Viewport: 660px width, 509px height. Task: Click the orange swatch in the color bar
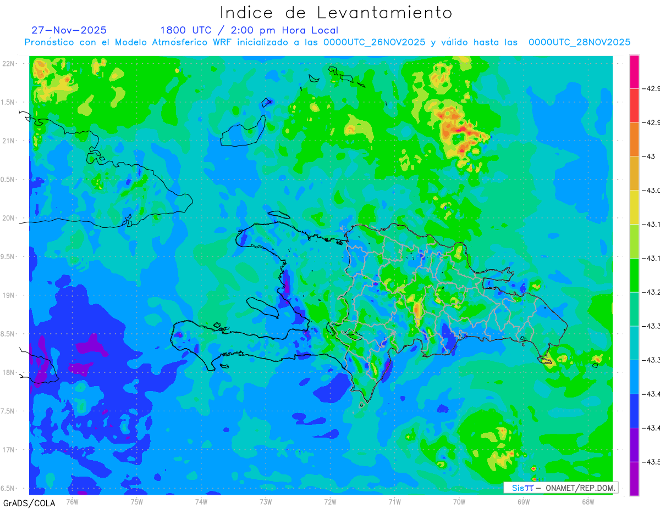click(x=634, y=139)
